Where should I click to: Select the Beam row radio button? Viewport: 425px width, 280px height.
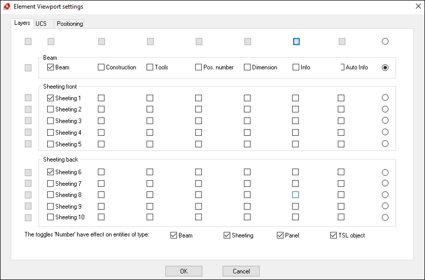385,67
